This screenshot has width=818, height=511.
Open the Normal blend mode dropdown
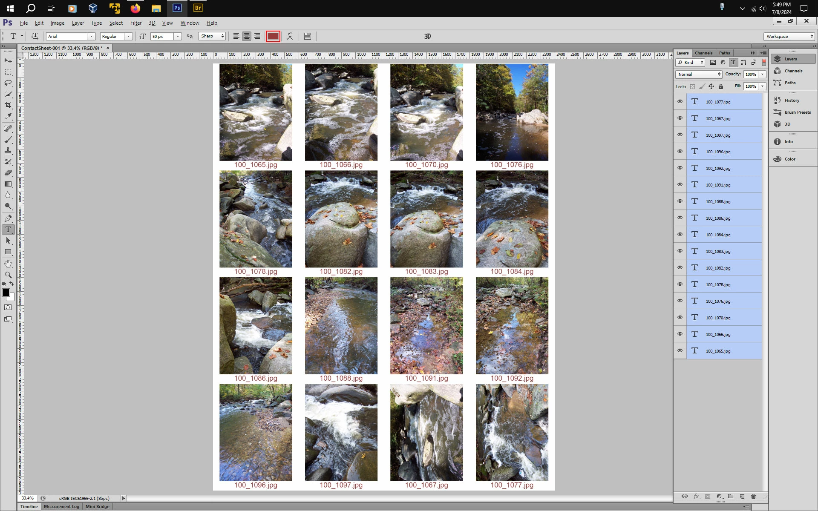(699, 74)
